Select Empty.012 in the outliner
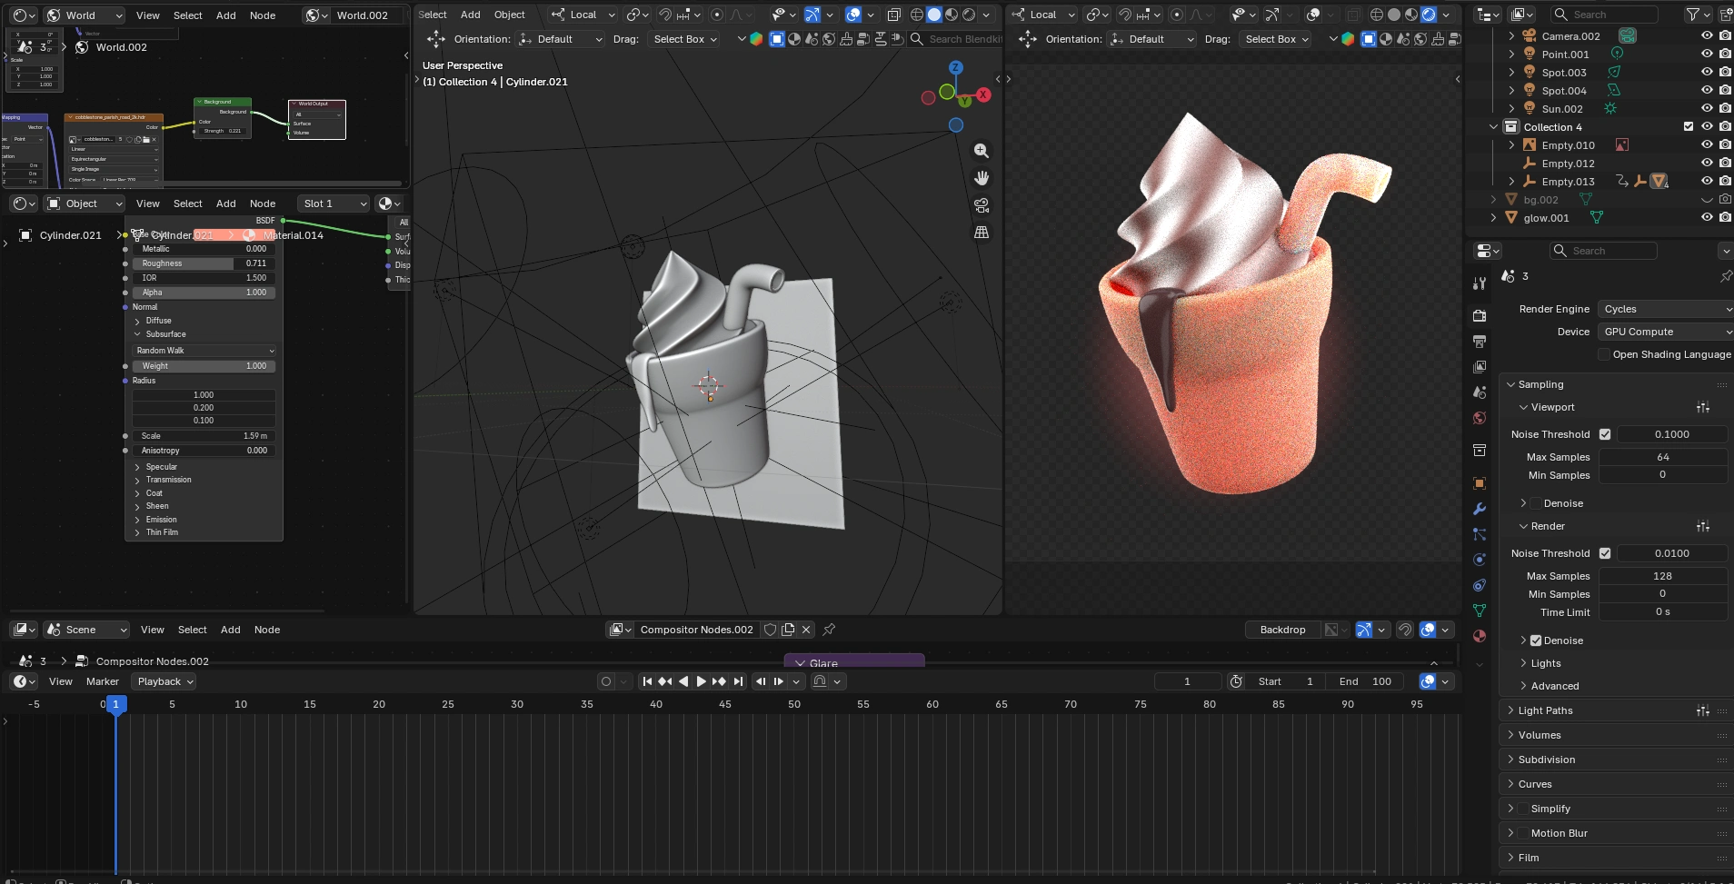The height and width of the screenshot is (884, 1734). point(1569,164)
